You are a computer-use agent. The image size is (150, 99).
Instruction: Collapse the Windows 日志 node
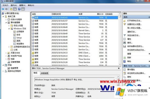pyautogui.click(x=9, y=29)
